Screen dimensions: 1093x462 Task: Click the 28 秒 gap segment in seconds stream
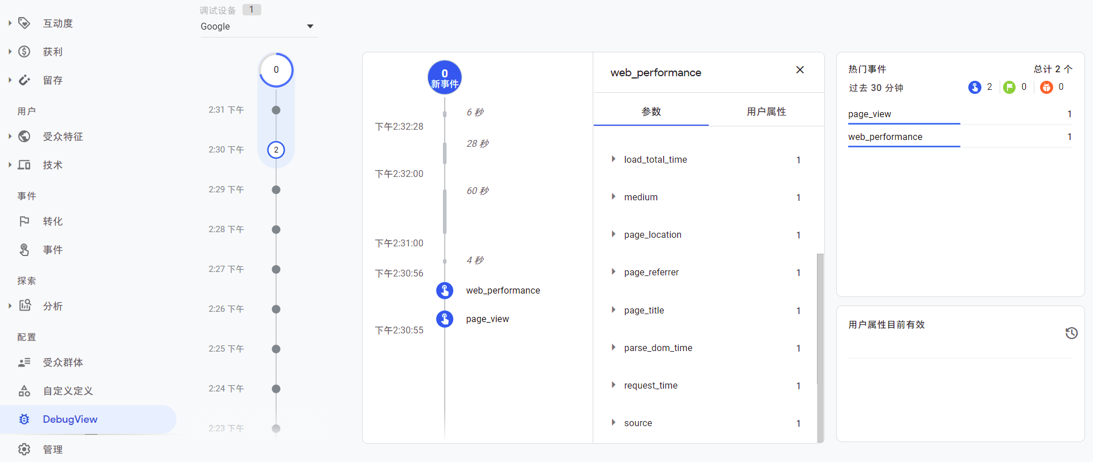pyautogui.click(x=445, y=152)
